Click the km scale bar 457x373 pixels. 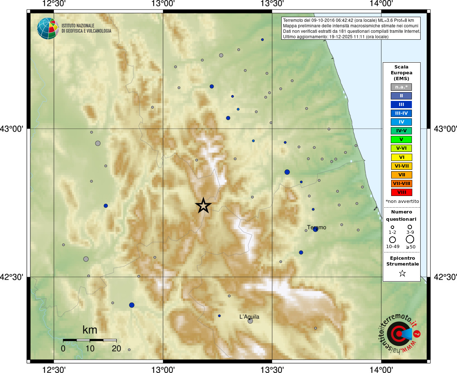click(x=90, y=340)
